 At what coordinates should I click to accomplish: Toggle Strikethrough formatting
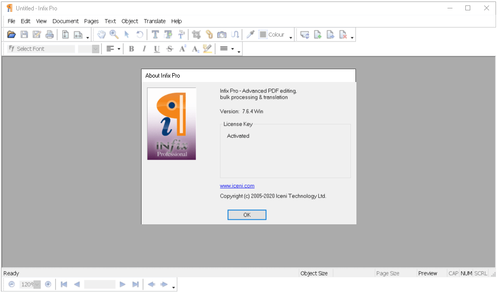[x=170, y=49]
